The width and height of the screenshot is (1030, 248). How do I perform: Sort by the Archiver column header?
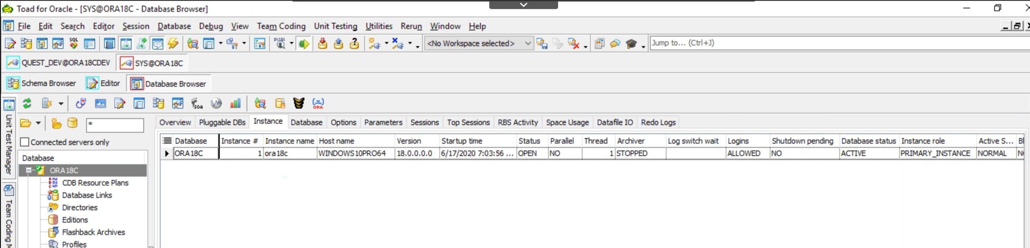[640, 141]
